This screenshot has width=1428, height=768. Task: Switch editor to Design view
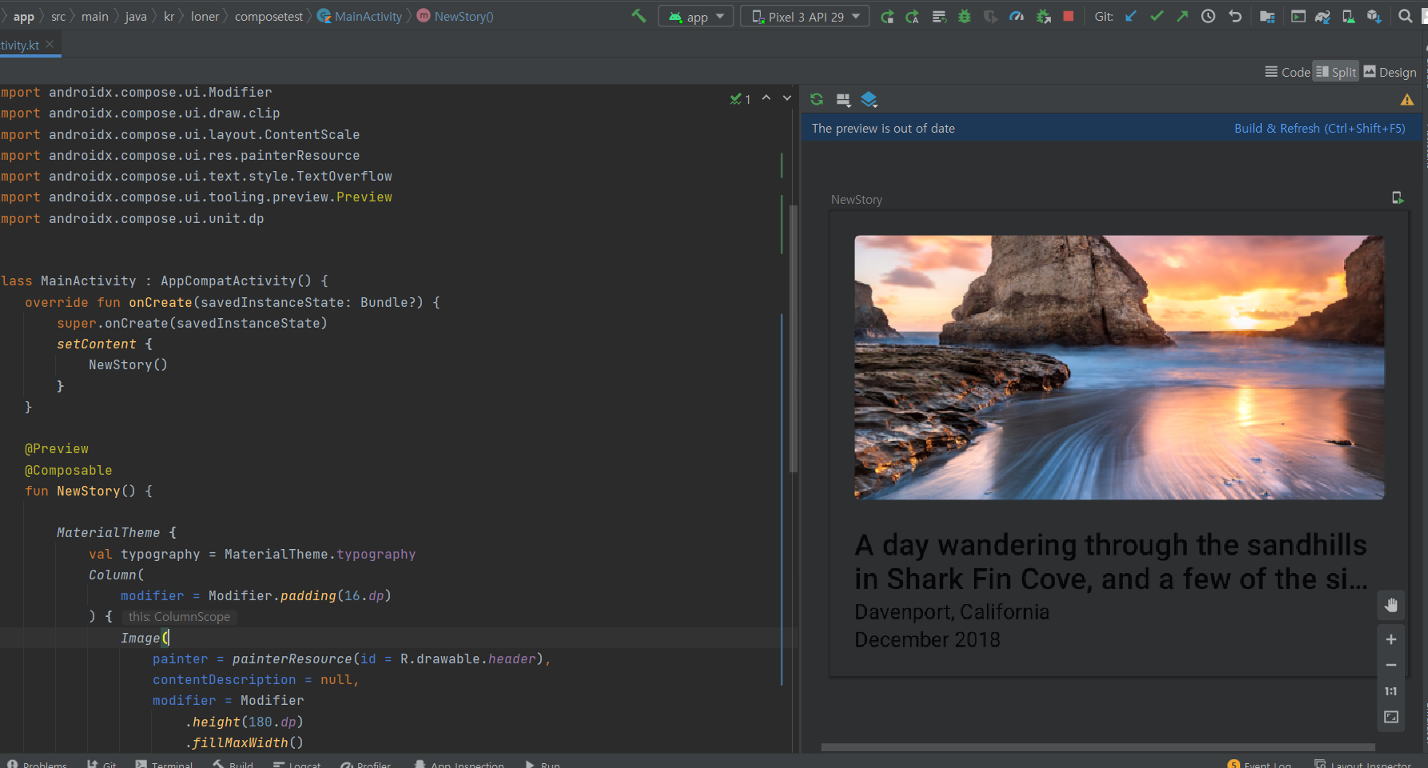point(1390,72)
